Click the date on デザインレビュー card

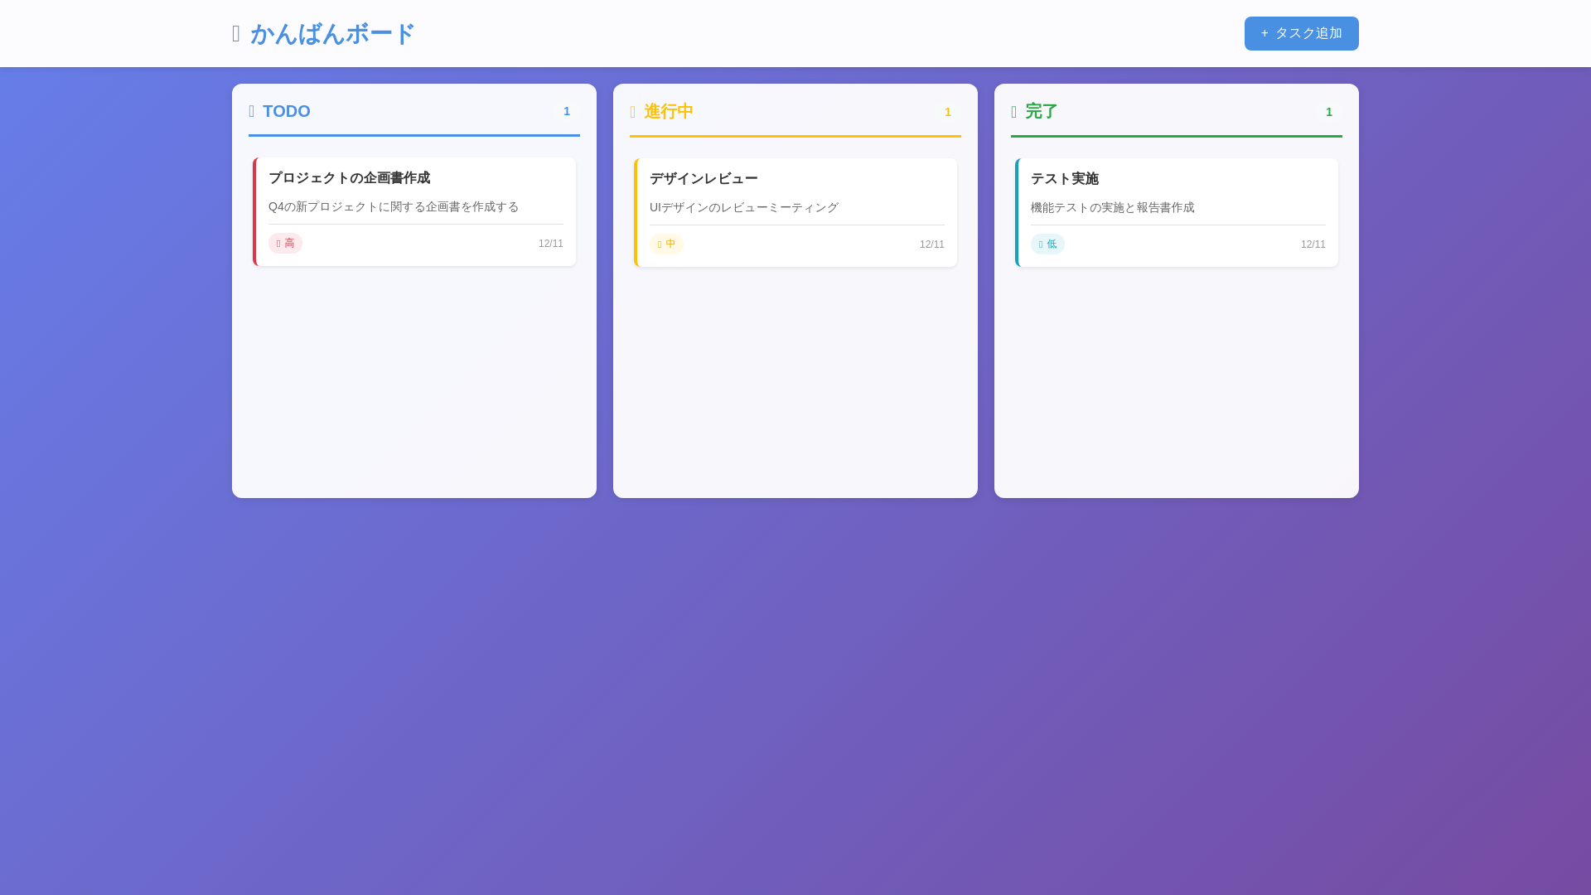(932, 244)
